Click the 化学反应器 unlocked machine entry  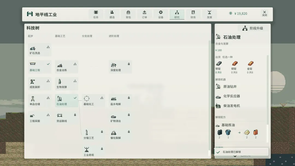pos(228,96)
